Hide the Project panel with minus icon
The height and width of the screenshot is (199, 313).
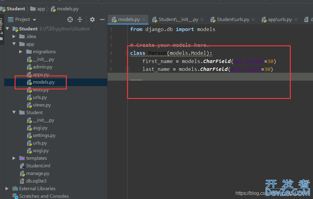102,19
